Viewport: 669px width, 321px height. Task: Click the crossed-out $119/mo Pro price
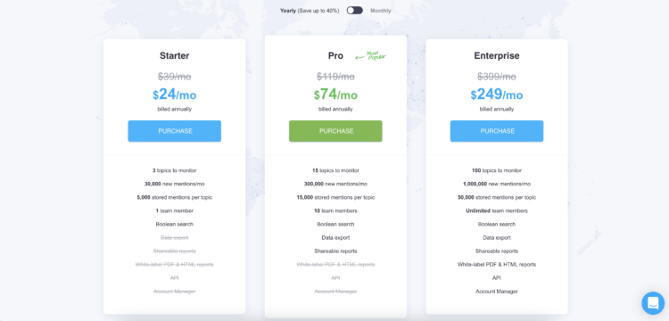click(x=335, y=77)
